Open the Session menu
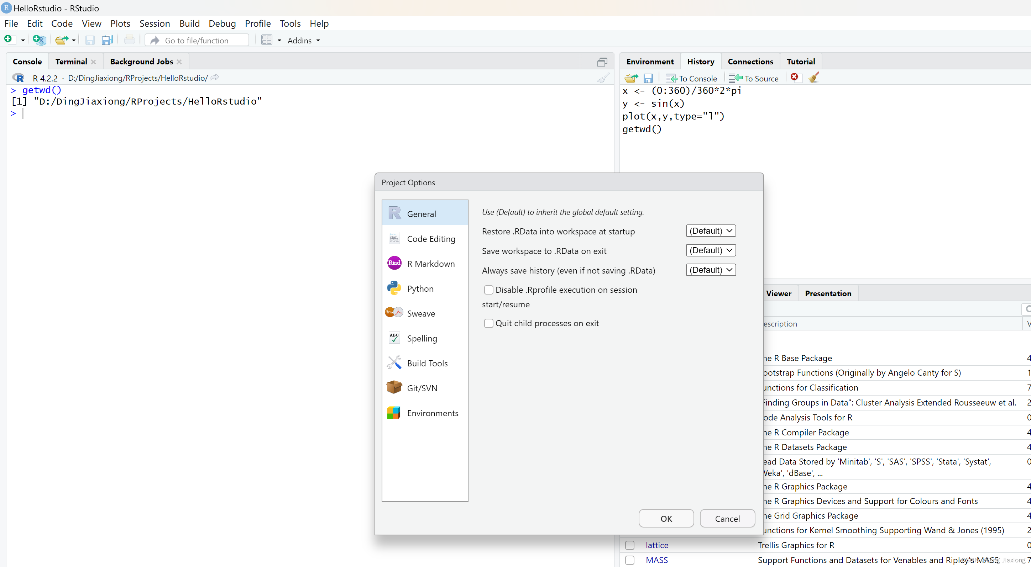The width and height of the screenshot is (1031, 567). (155, 23)
